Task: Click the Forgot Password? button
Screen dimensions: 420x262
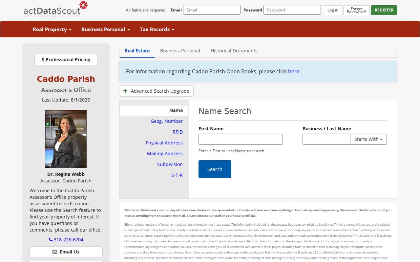Action: pos(356,10)
